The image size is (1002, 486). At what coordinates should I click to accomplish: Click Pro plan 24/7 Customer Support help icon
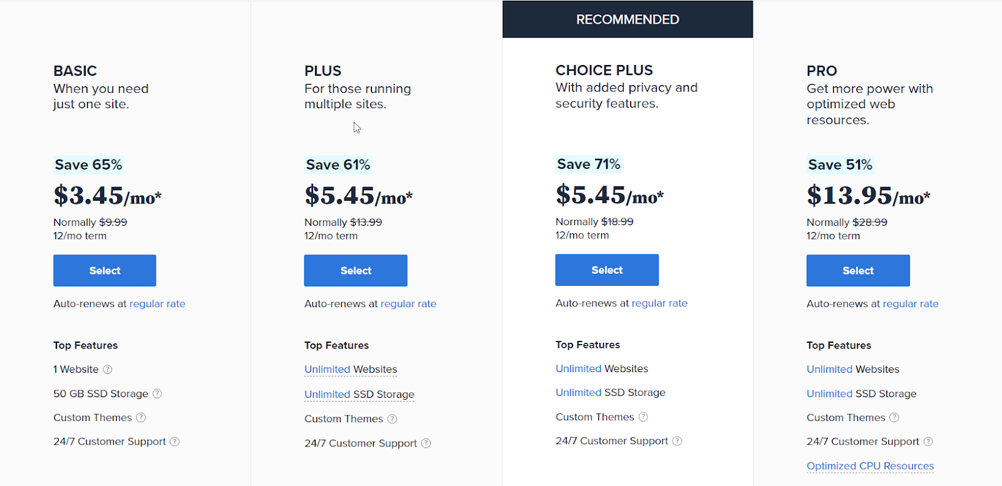tap(928, 442)
